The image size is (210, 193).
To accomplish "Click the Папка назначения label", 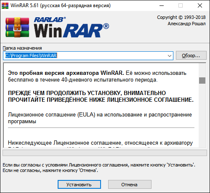I will [22, 48].
